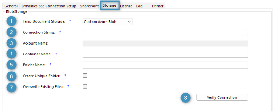Click the Container Name help icon
Image resolution: width=275 pixels, height=111 pixels.
click(x=56, y=54)
